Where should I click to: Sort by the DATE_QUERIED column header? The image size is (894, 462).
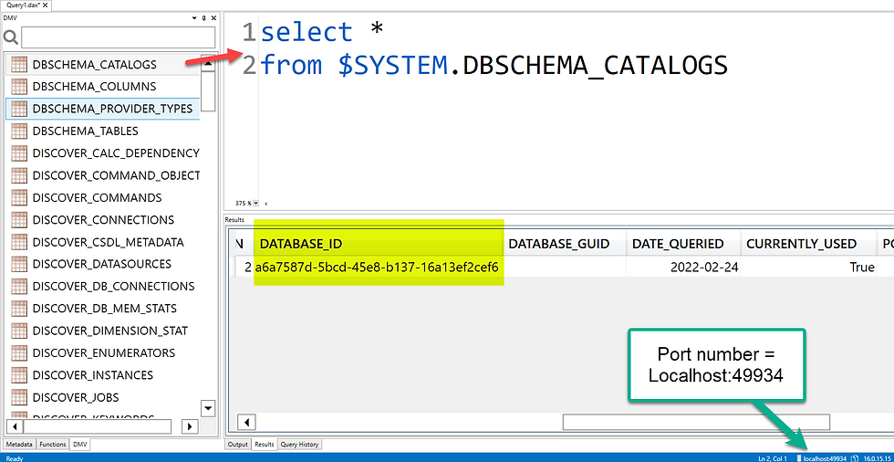point(683,244)
